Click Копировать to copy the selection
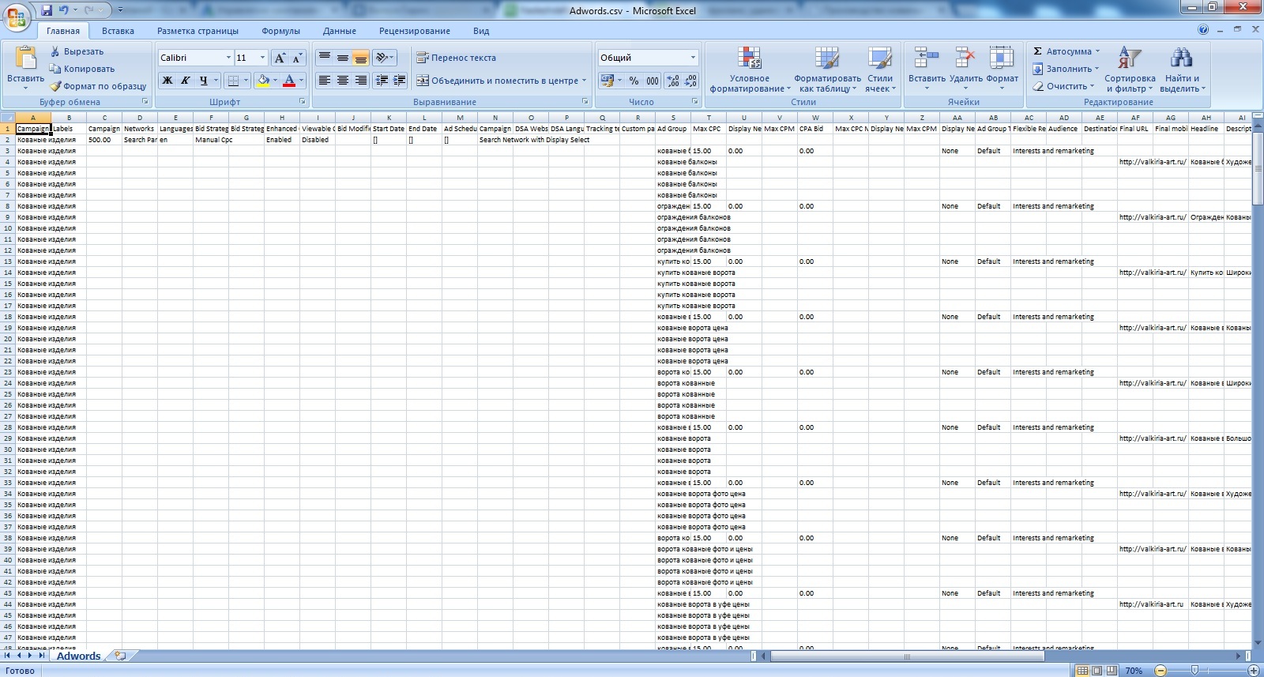The image size is (1264, 677). (x=82, y=69)
